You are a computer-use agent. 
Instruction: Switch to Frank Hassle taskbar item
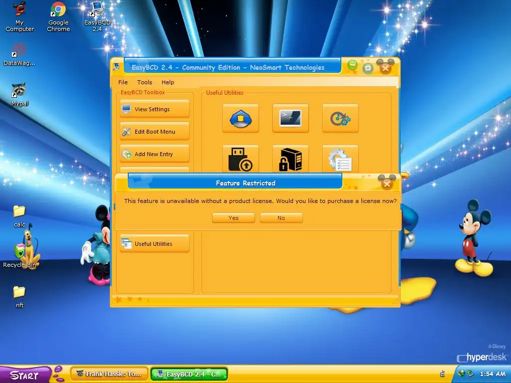[109, 374]
